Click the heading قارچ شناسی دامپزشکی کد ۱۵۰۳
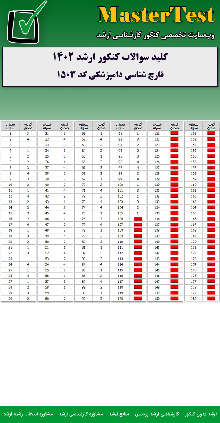This screenshot has width=220, height=423. tap(110, 75)
